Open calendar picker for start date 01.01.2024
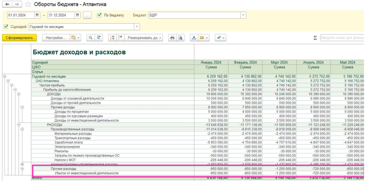The width and height of the screenshot is (365, 181). (37, 15)
